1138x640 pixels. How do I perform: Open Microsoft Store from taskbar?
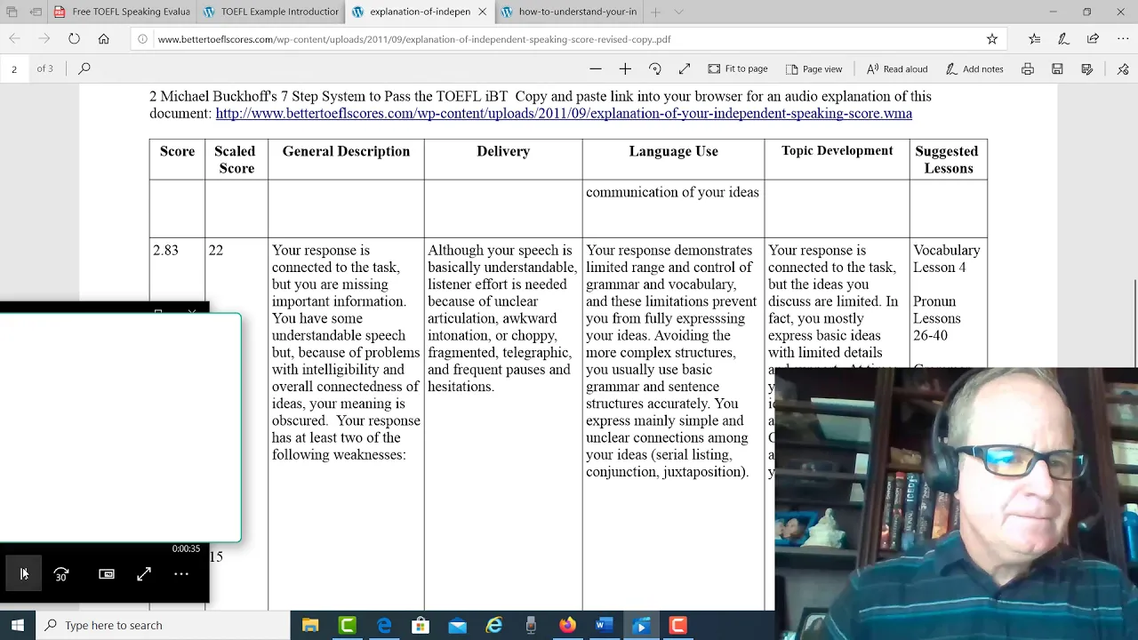(x=421, y=626)
